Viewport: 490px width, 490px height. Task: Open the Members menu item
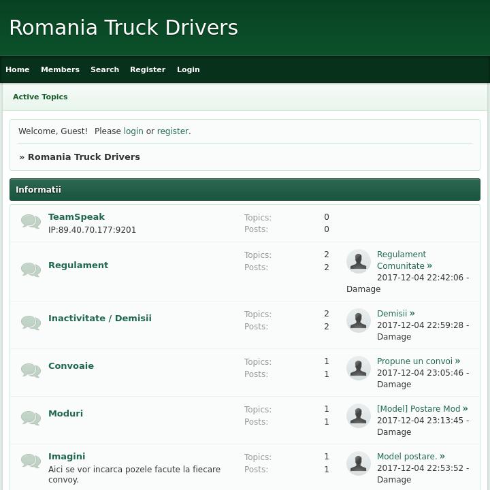60,69
